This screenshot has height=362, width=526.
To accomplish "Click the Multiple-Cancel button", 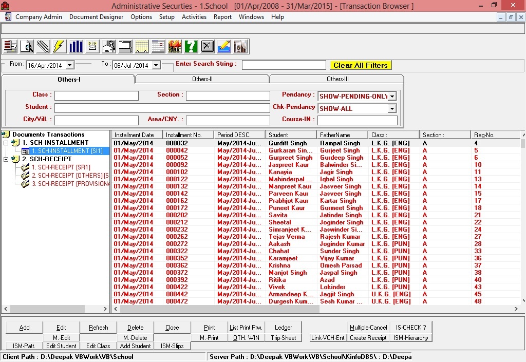I will [368, 328].
